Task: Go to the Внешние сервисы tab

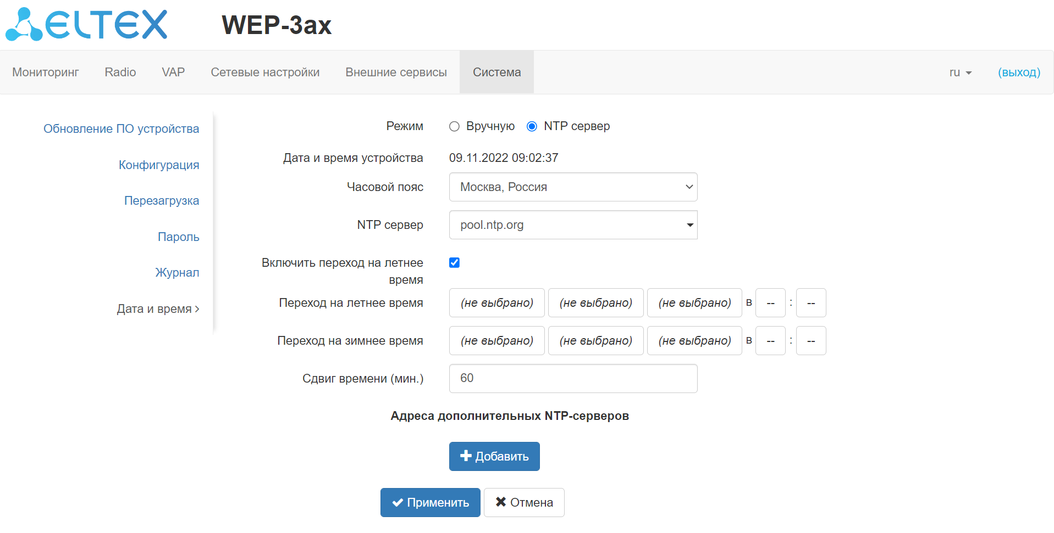Action: [x=396, y=72]
